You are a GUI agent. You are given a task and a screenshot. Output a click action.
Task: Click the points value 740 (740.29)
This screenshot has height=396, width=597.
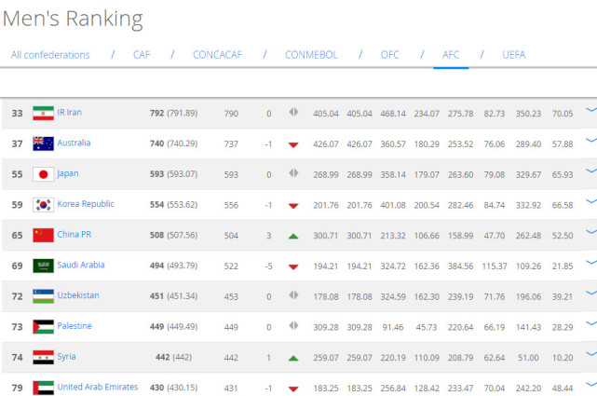coord(173,143)
